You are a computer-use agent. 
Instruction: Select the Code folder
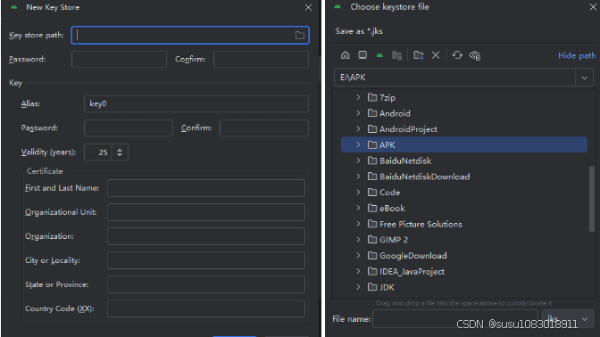463,193
